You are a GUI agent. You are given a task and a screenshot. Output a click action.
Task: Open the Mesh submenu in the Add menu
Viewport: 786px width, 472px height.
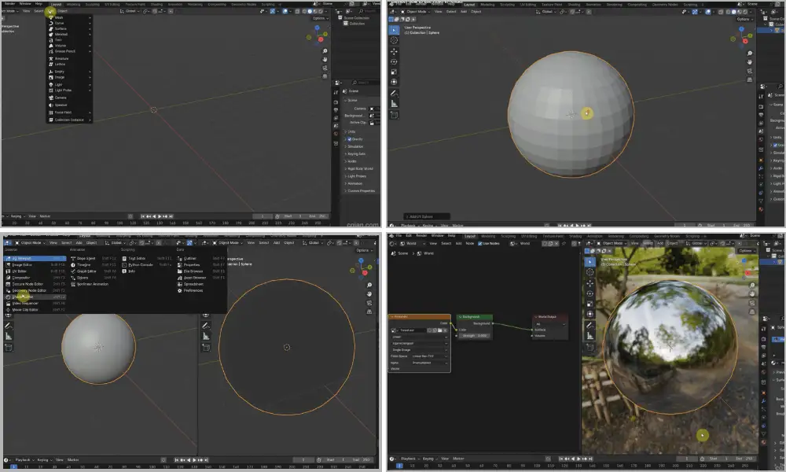pyautogui.click(x=61, y=17)
